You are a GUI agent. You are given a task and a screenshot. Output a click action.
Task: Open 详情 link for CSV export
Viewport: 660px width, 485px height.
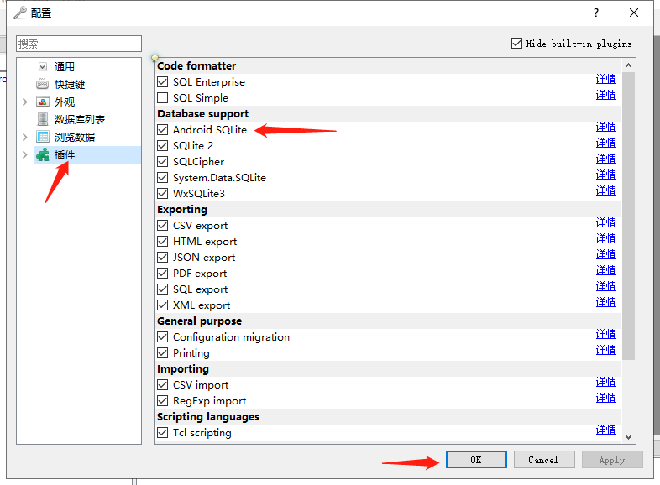tap(606, 223)
